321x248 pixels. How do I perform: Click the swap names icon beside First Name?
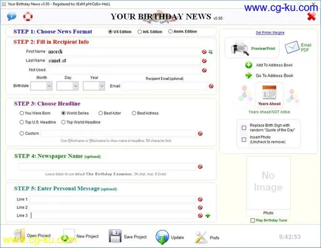tap(211, 52)
